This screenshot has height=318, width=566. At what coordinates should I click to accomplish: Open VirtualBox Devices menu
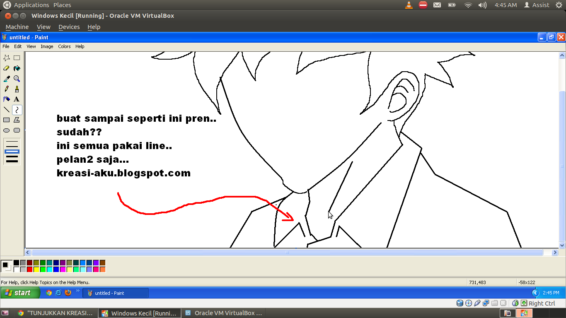click(x=69, y=27)
